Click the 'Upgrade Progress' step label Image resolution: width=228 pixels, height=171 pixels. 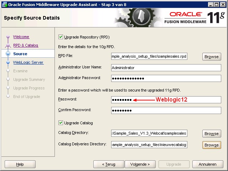point(29,88)
